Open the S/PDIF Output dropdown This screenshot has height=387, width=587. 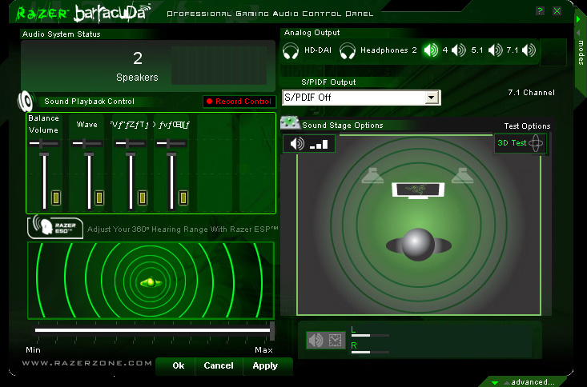tap(432, 98)
